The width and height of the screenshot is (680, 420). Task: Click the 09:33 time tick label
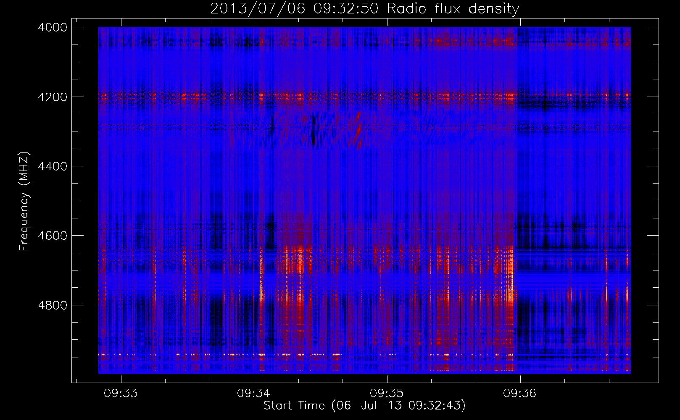(121, 394)
